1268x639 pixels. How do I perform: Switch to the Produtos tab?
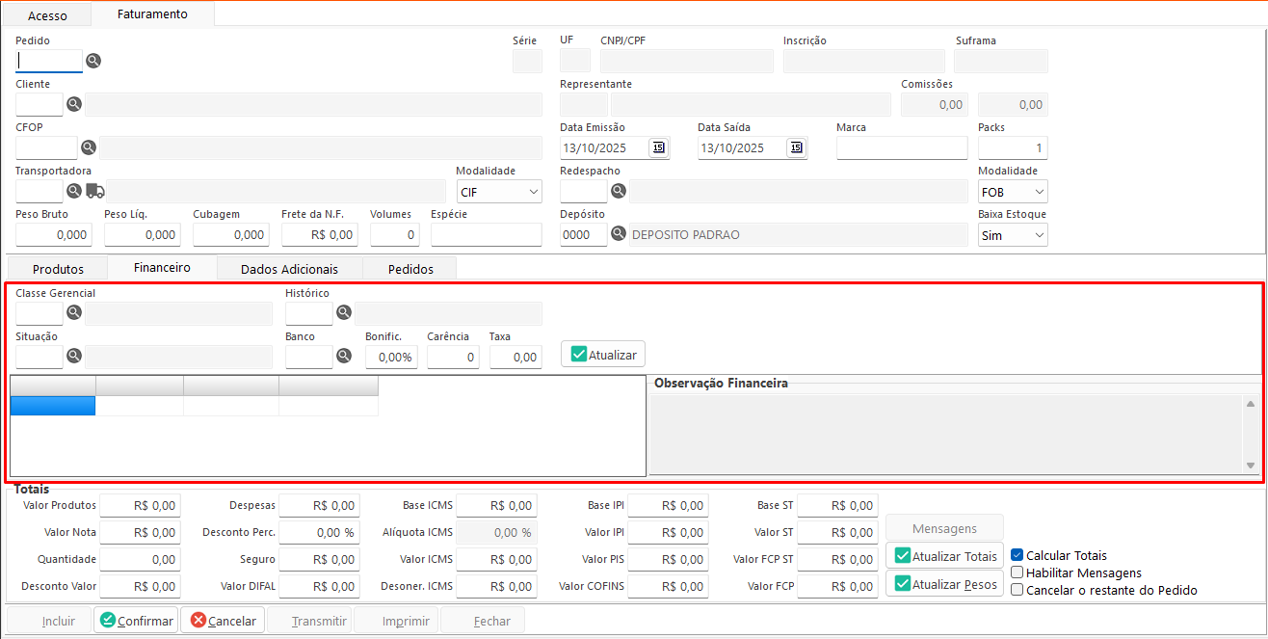click(58, 269)
